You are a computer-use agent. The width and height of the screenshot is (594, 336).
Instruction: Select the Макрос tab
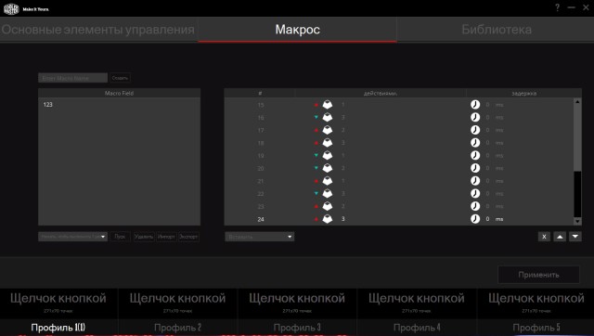pos(297,30)
